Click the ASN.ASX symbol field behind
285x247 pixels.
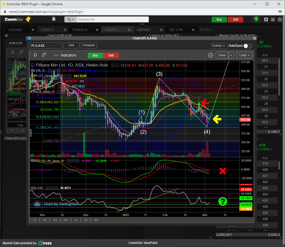point(16,43)
